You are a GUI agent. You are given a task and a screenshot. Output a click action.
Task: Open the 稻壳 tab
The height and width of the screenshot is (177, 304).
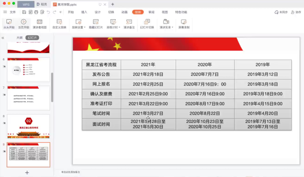click(42, 4)
